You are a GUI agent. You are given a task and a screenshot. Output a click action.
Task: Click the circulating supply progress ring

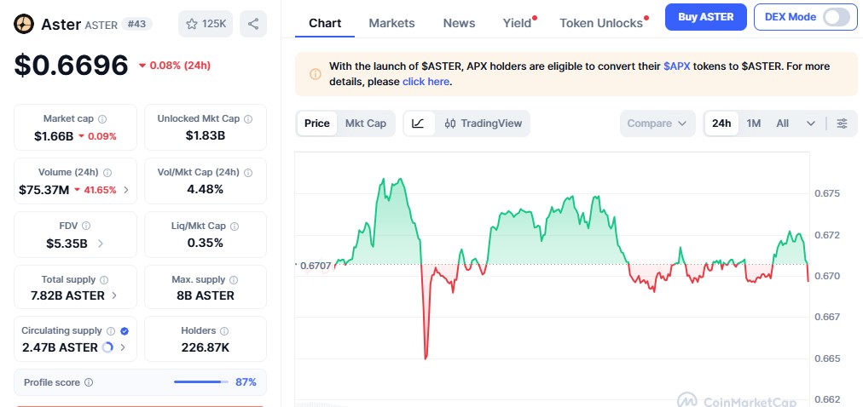point(107,347)
